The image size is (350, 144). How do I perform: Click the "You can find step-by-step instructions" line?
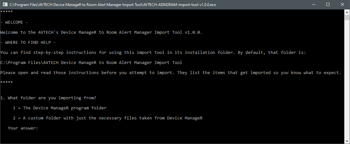(153, 53)
